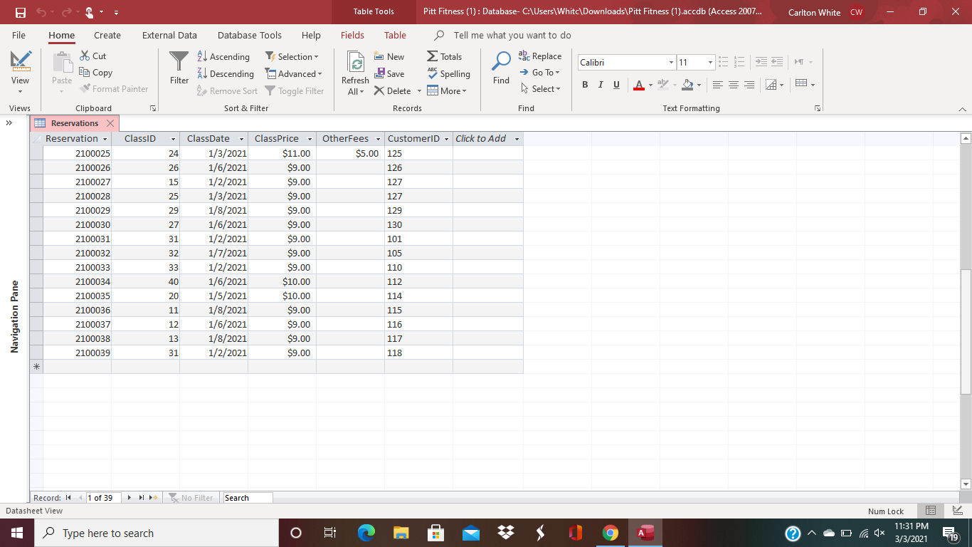This screenshot has width=972, height=547.
Task: Open the Advanced filter dropdown
Action: 294,73
